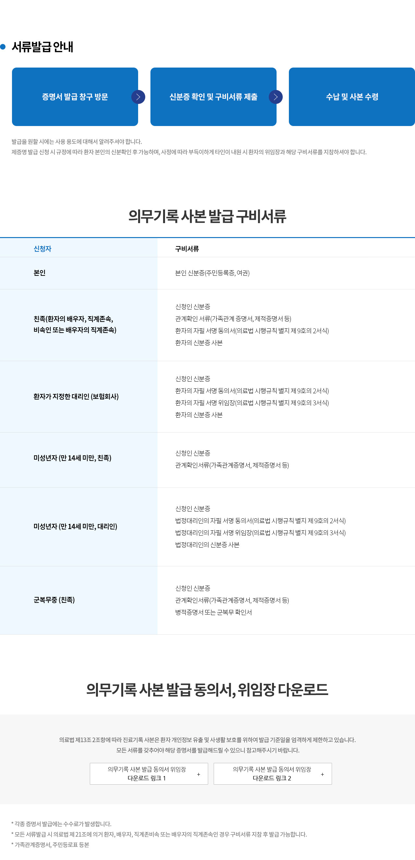
Task: Click 모든 서류발급 시 의료법 제21조 footnote
Action: (159, 834)
